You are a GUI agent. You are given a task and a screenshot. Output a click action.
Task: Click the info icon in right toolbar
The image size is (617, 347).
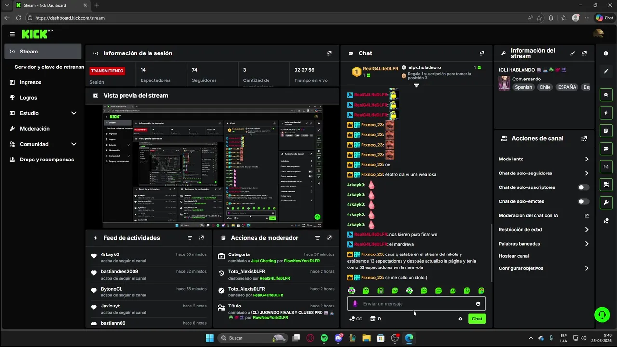pos(606,53)
